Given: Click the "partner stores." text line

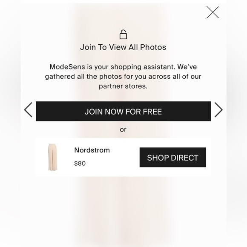Looking at the screenshot, I should 123,86.
